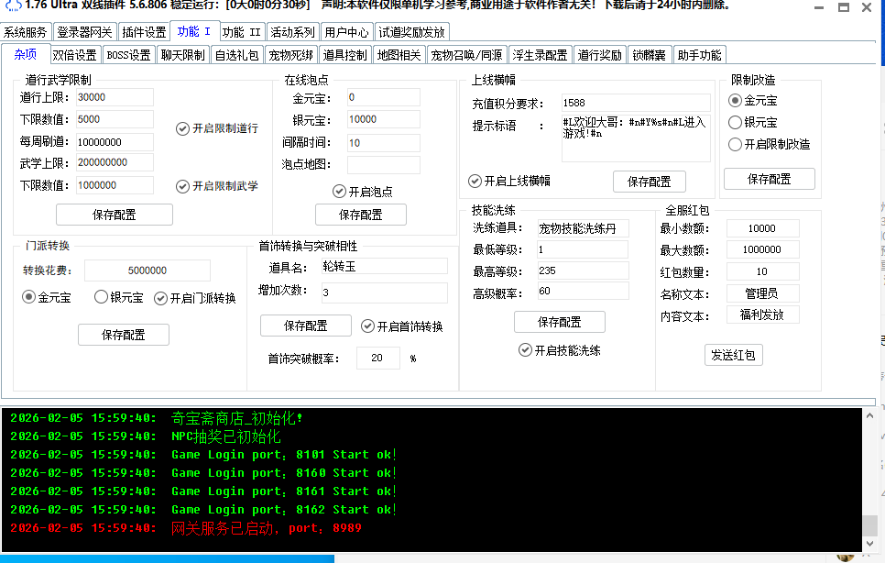This screenshot has width=885, height=563.
Task: Click the log panel scroll down arrow
Action: click(x=871, y=544)
